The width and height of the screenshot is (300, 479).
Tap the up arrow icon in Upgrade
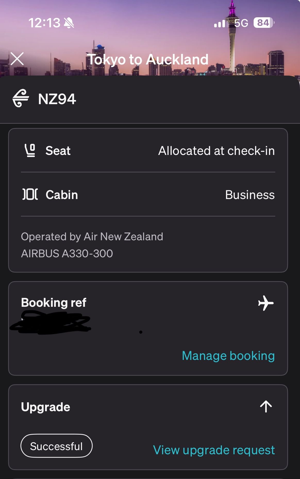(266, 407)
